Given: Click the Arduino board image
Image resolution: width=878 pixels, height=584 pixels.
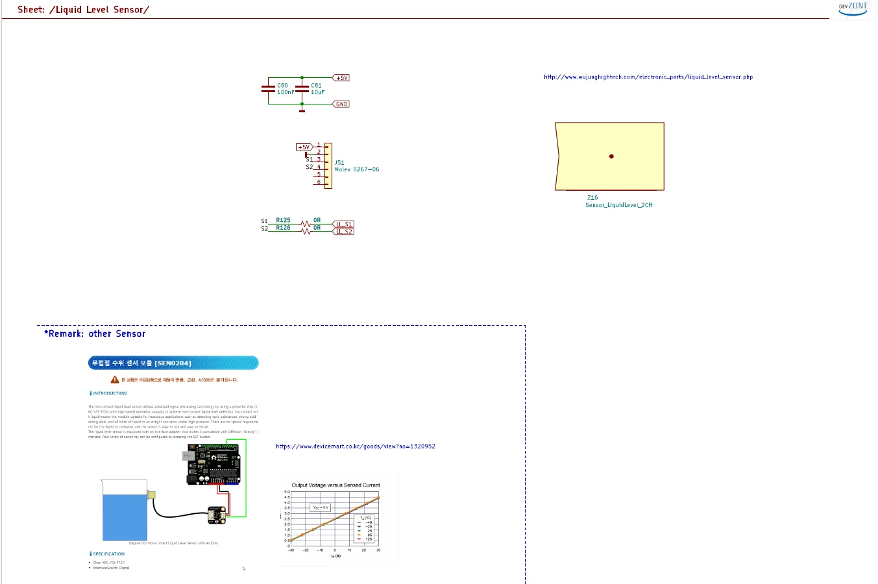Looking at the screenshot, I should pos(213,465).
